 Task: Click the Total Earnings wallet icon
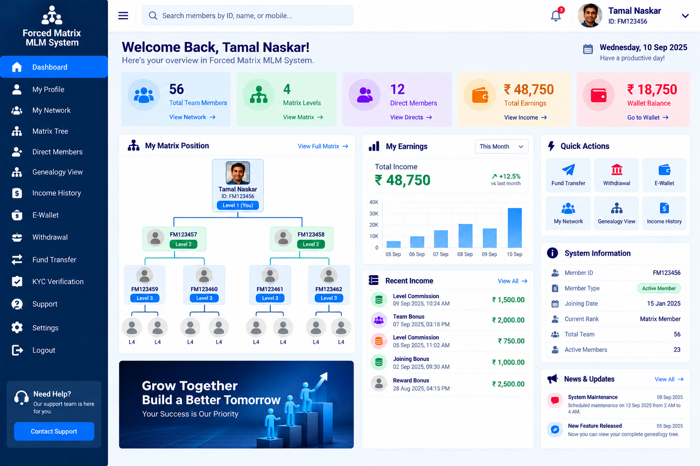point(480,95)
